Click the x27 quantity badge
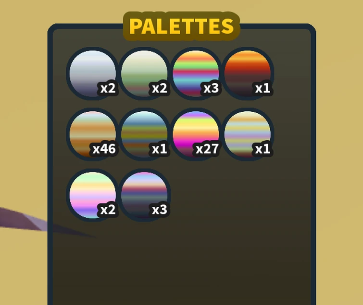Screen dimensions: 363x305 [207, 149]
